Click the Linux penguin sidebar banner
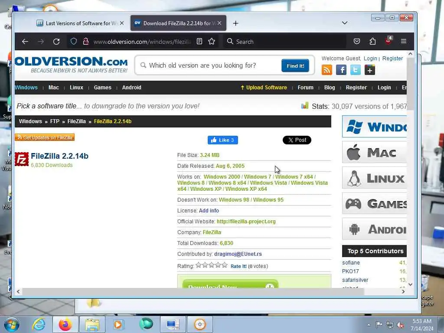 click(374, 178)
